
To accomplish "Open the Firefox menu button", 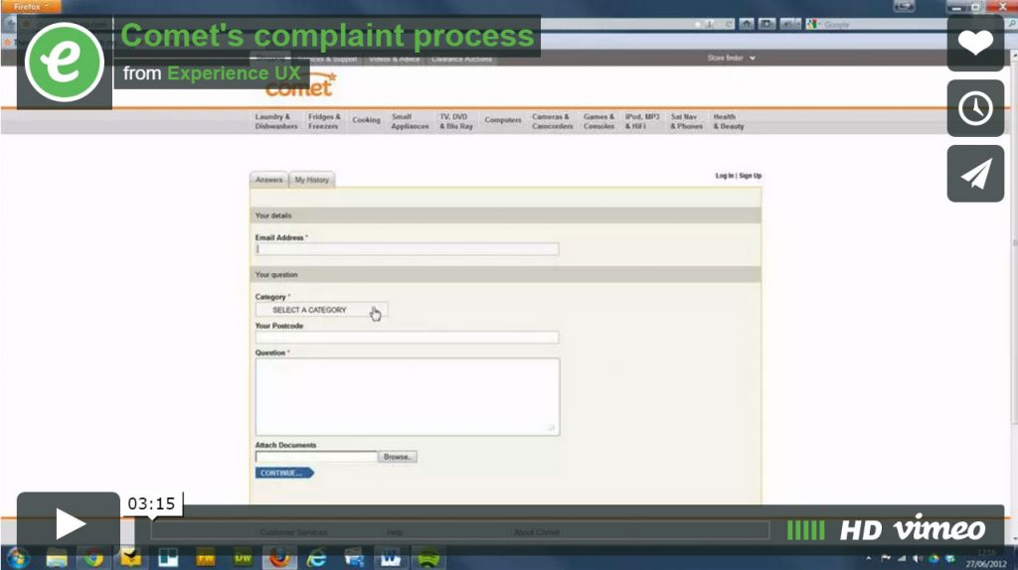I will (x=31, y=7).
